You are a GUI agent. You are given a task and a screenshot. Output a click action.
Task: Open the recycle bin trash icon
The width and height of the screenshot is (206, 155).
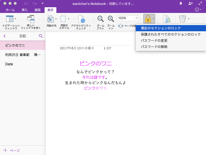[182, 19]
